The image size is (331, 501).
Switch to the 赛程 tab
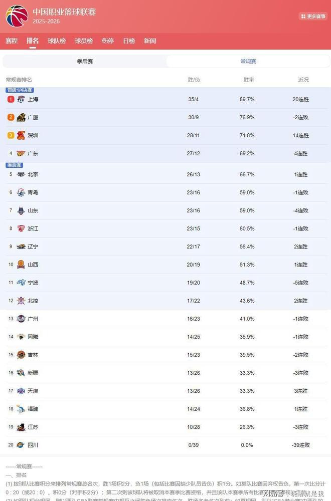(12, 41)
